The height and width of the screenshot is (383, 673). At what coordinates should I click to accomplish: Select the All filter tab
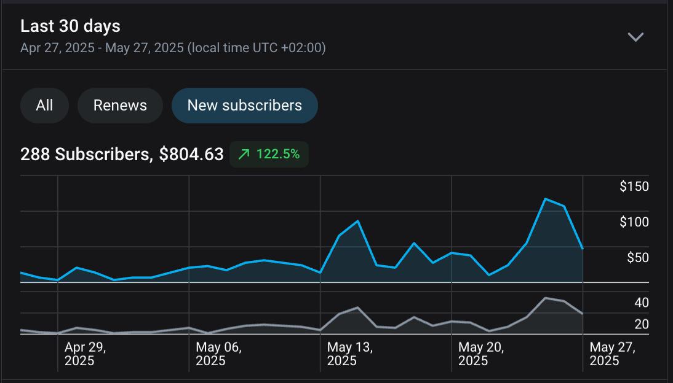coord(44,106)
